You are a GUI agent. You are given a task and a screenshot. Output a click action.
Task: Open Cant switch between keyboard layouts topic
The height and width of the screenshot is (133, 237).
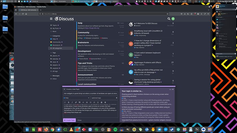tap(147, 54)
